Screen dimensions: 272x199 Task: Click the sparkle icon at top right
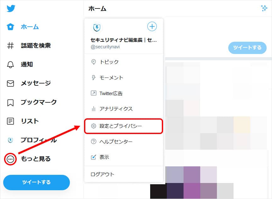(x=264, y=8)
